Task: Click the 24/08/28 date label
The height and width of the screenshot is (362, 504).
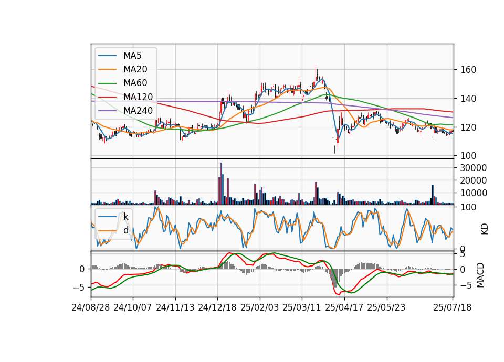Action: click(91, 307)
